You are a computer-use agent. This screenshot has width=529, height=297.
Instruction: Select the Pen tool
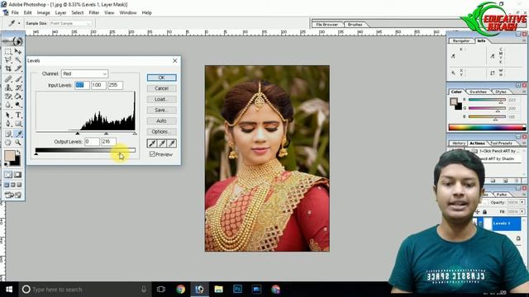(8, 124)
